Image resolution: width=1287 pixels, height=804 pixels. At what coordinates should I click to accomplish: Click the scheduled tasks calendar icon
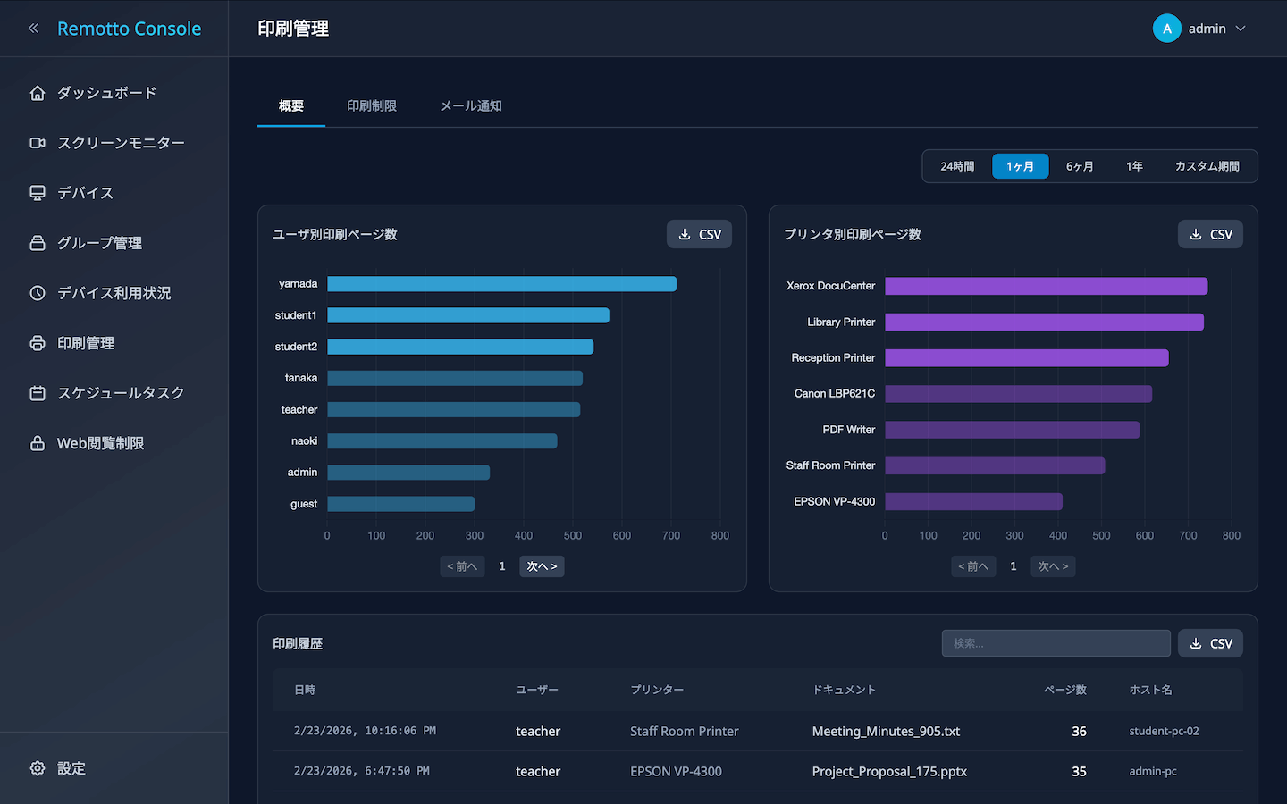click(x=38, y=393)
